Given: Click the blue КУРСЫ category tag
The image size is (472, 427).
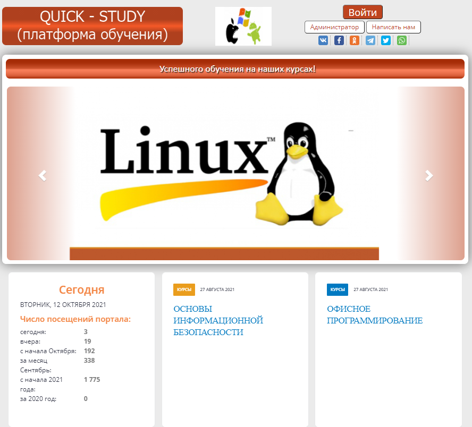Looking at the screenshot, I should (x=338, y=289).
